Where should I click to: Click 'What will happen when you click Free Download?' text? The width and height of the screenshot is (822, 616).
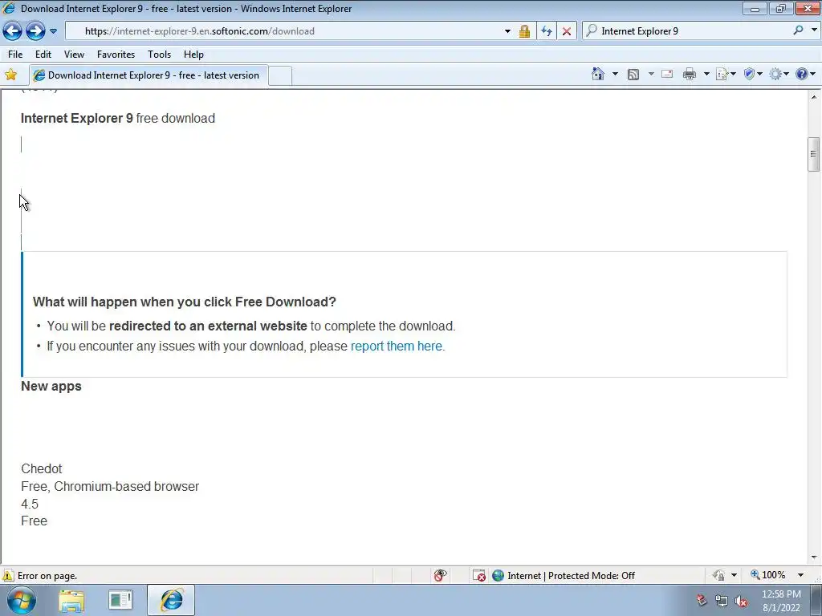coord(185,302)
